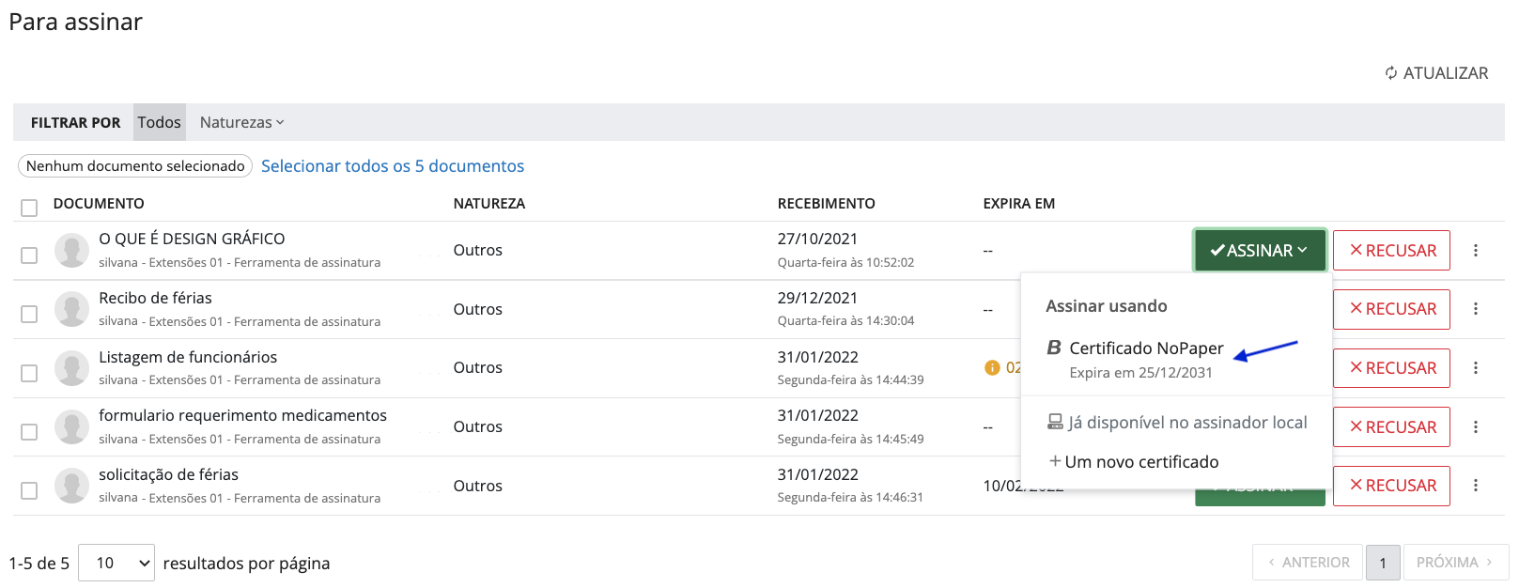Open three-dot menu for formulario requerimento medicamentos
This screenshot has height=588, width=1519.
pos(1475,427)
